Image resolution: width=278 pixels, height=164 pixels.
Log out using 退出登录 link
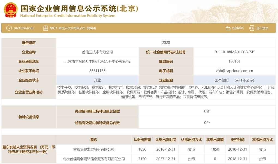tap(262, 28)
